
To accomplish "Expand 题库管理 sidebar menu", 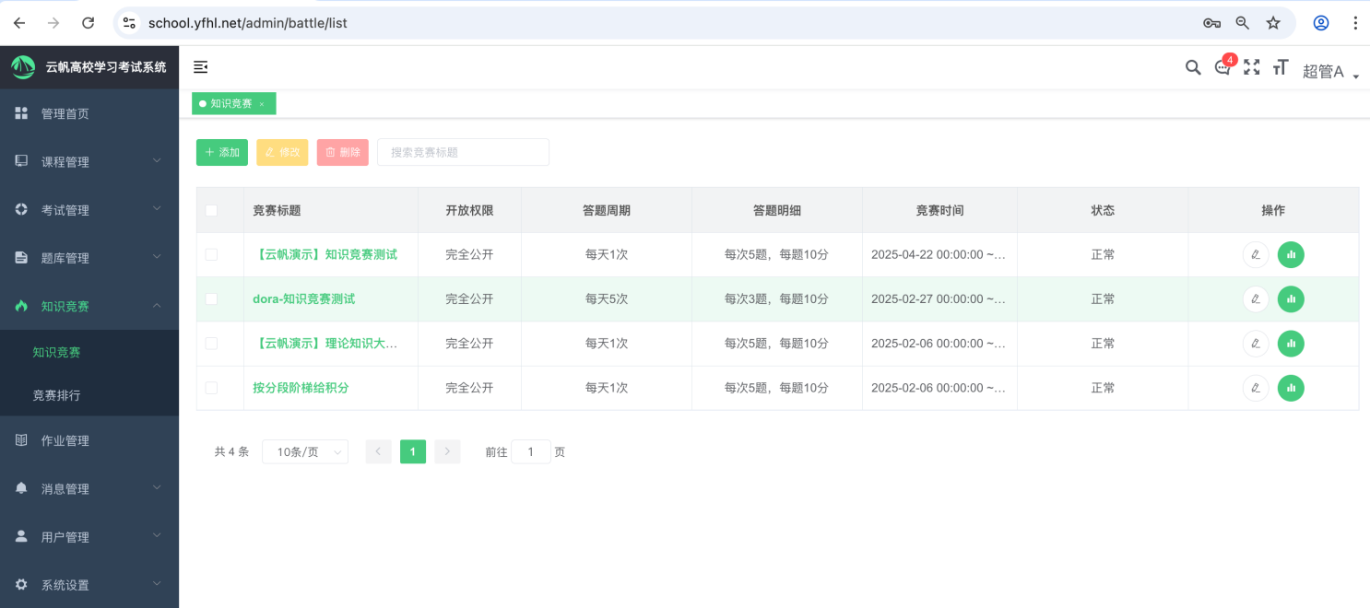I will 89,258.
